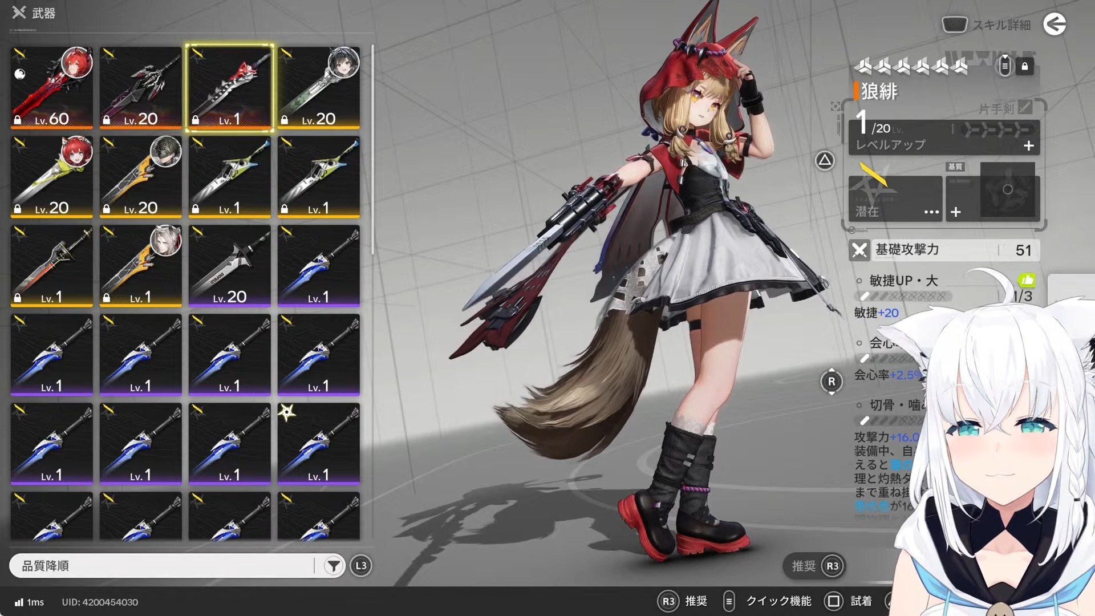Click the green thumbs-up recommend badge
Viewport: 1095px width, 616px height.
1027,280
